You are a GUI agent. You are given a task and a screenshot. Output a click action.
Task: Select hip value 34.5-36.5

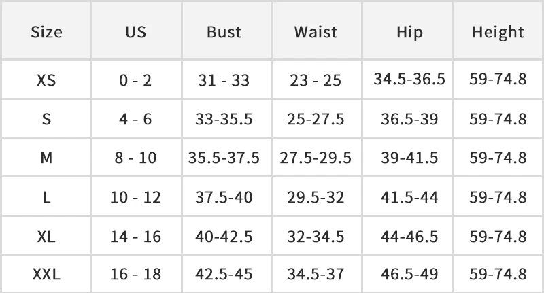click(409, 79)
